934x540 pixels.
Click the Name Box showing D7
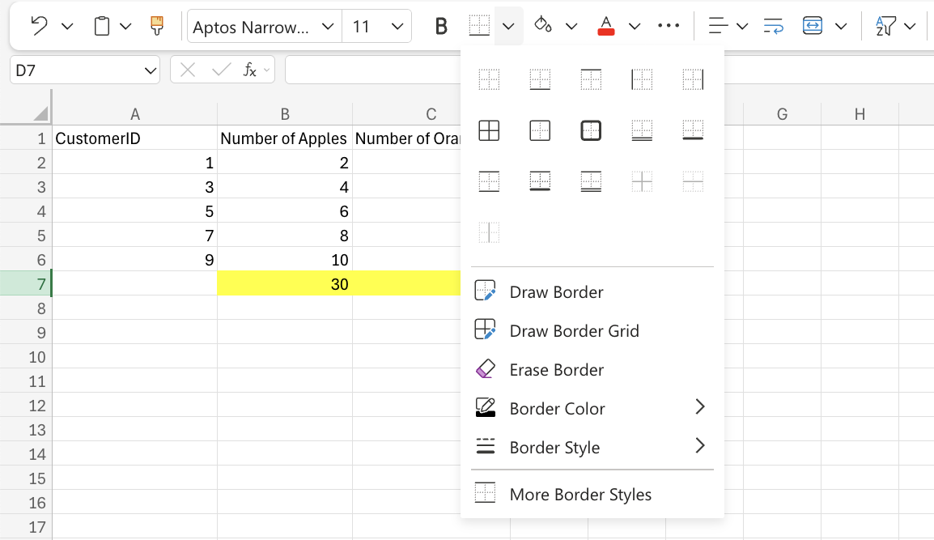[x=84, y=70]
